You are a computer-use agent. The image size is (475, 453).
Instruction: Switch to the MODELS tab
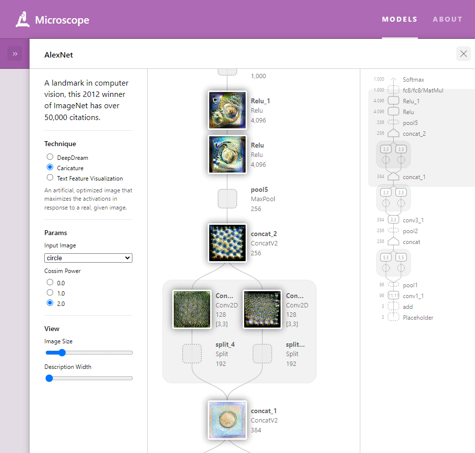400,19
